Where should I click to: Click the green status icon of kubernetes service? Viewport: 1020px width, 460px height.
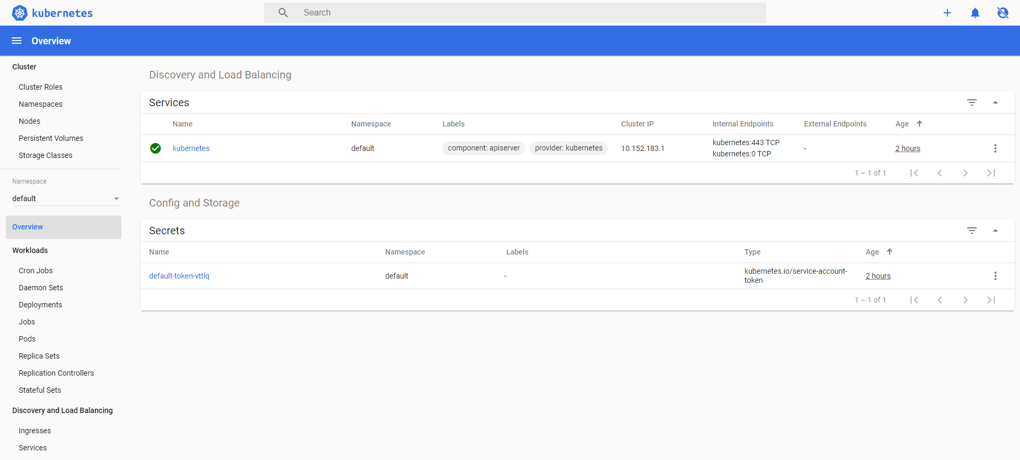[155, 148]
